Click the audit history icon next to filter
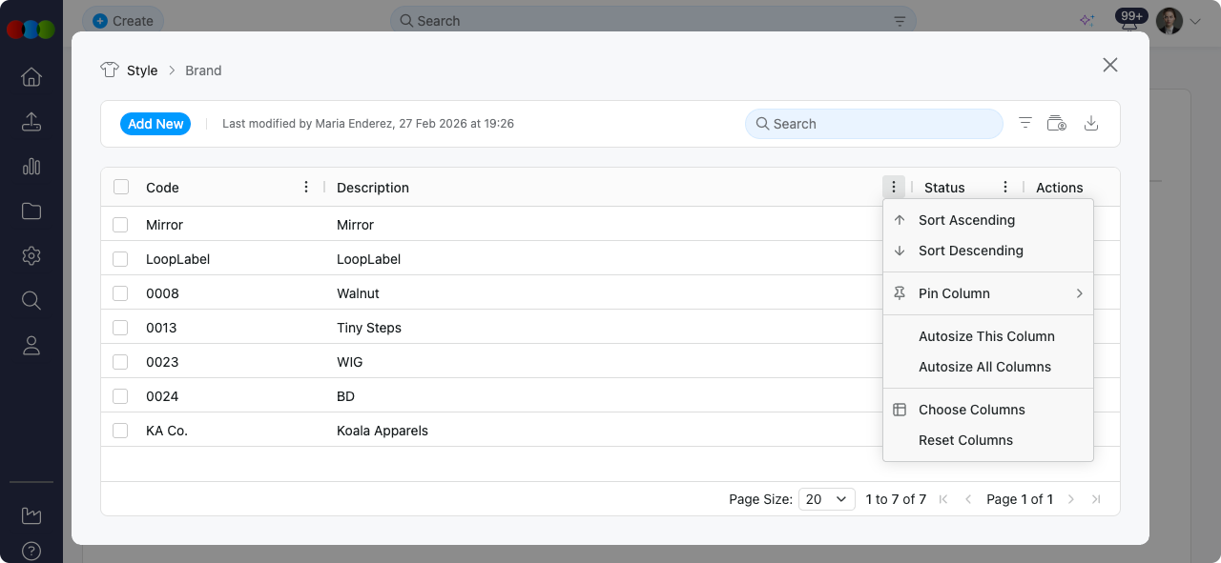 (x=1057, y=123)
